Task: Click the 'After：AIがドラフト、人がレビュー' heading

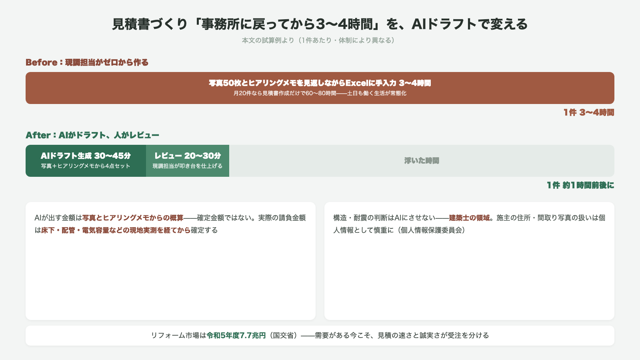Action: [x=92, y=135]
